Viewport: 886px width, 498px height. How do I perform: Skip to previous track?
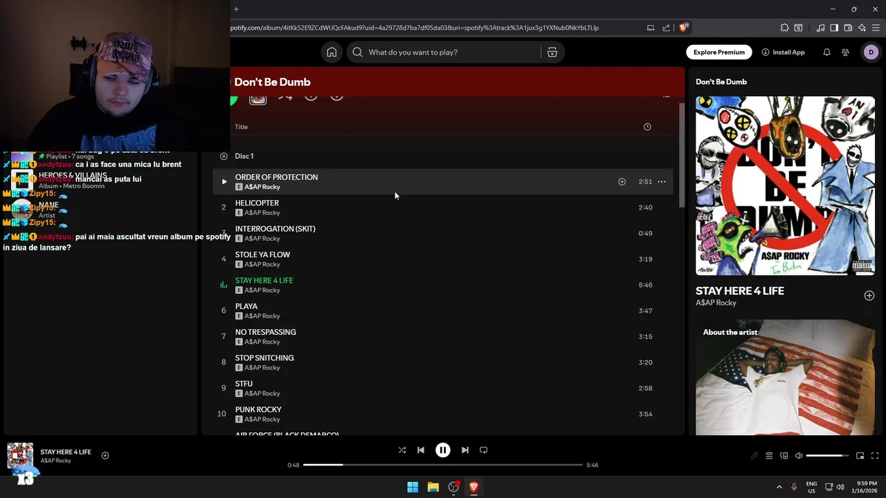coord(421,450)
